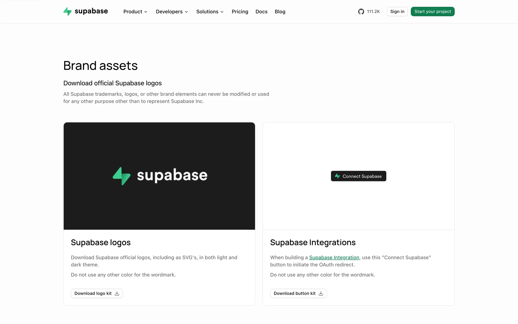Click the Supabase logo in the header
The width and height of the screenshot is (518, 324).
(85, 11)
